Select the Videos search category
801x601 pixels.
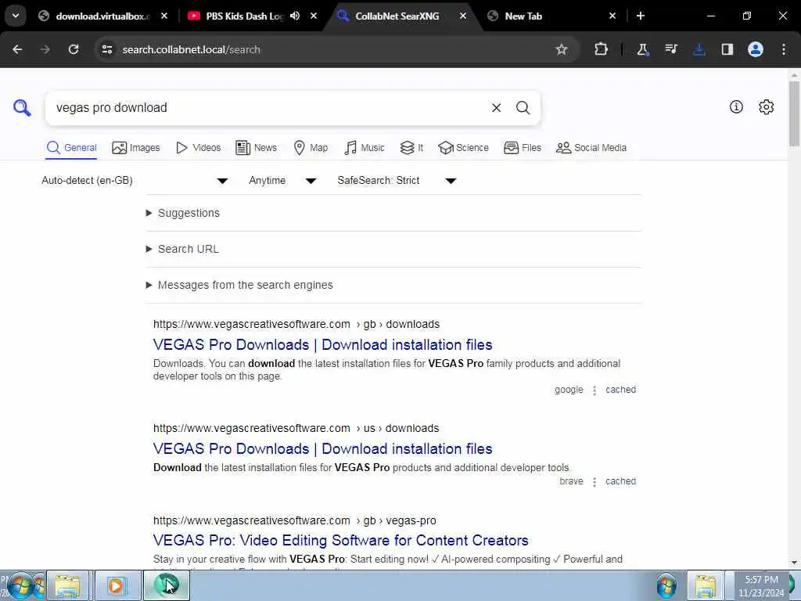click(198, 148)
